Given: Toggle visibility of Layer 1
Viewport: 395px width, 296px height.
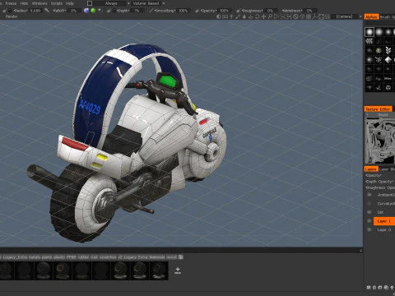Looking at the screenshot, I should coord(369,221).
